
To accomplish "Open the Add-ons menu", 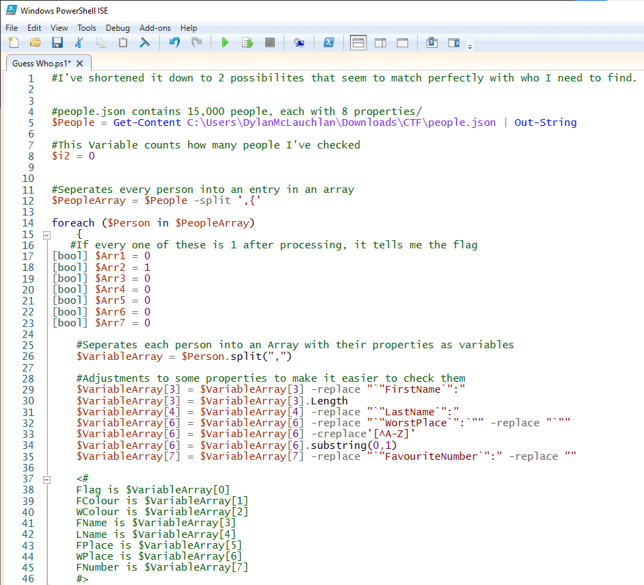I will click(155, 28).
